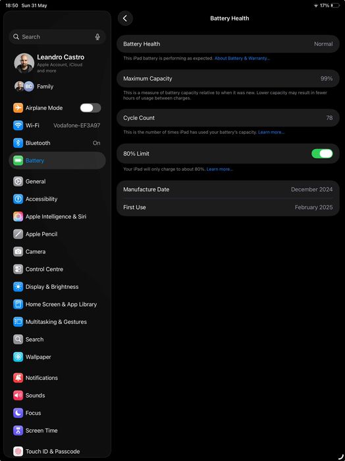The height and width of the screenshot is (461, 345).
Task: Tap the Battery Health Normal row
Action: coord(228,44)
